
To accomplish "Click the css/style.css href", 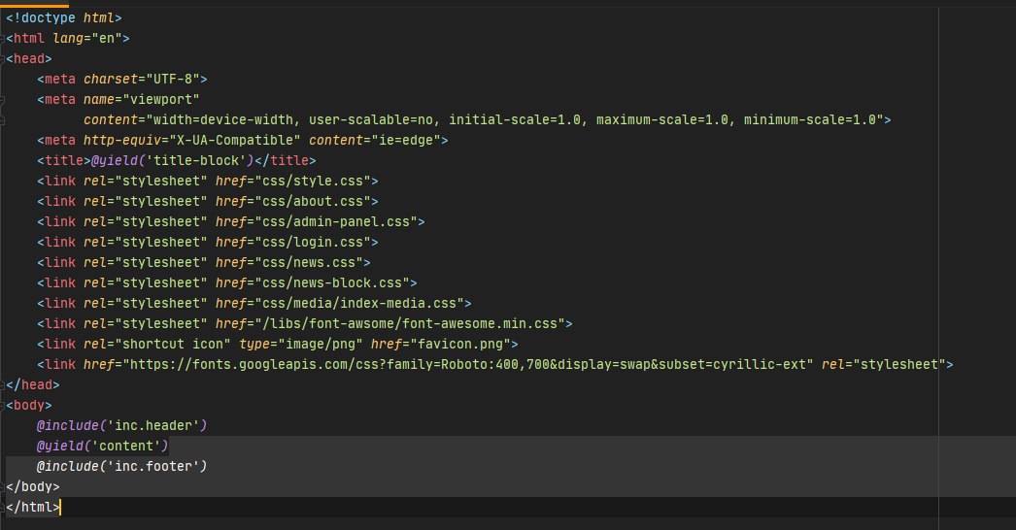I will click(313, 181).
